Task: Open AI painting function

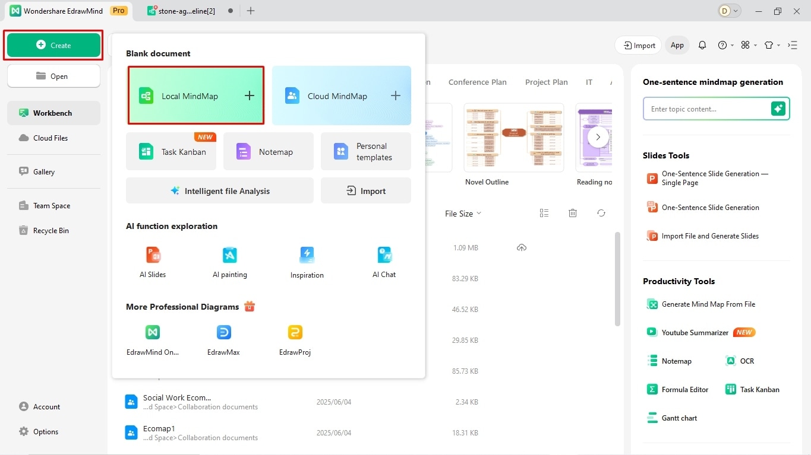Action: click(230, 262)
